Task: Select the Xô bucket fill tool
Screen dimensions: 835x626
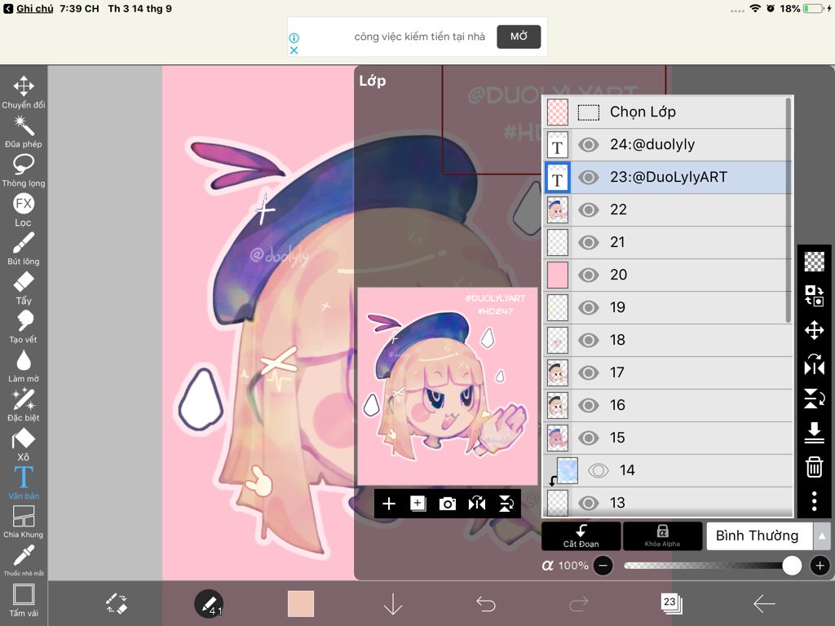Action: (24, 444)
